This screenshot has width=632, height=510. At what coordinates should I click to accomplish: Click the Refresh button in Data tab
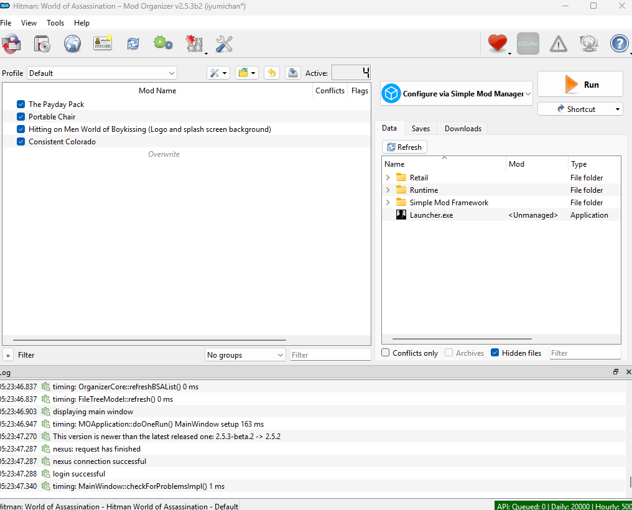(404, 147)
